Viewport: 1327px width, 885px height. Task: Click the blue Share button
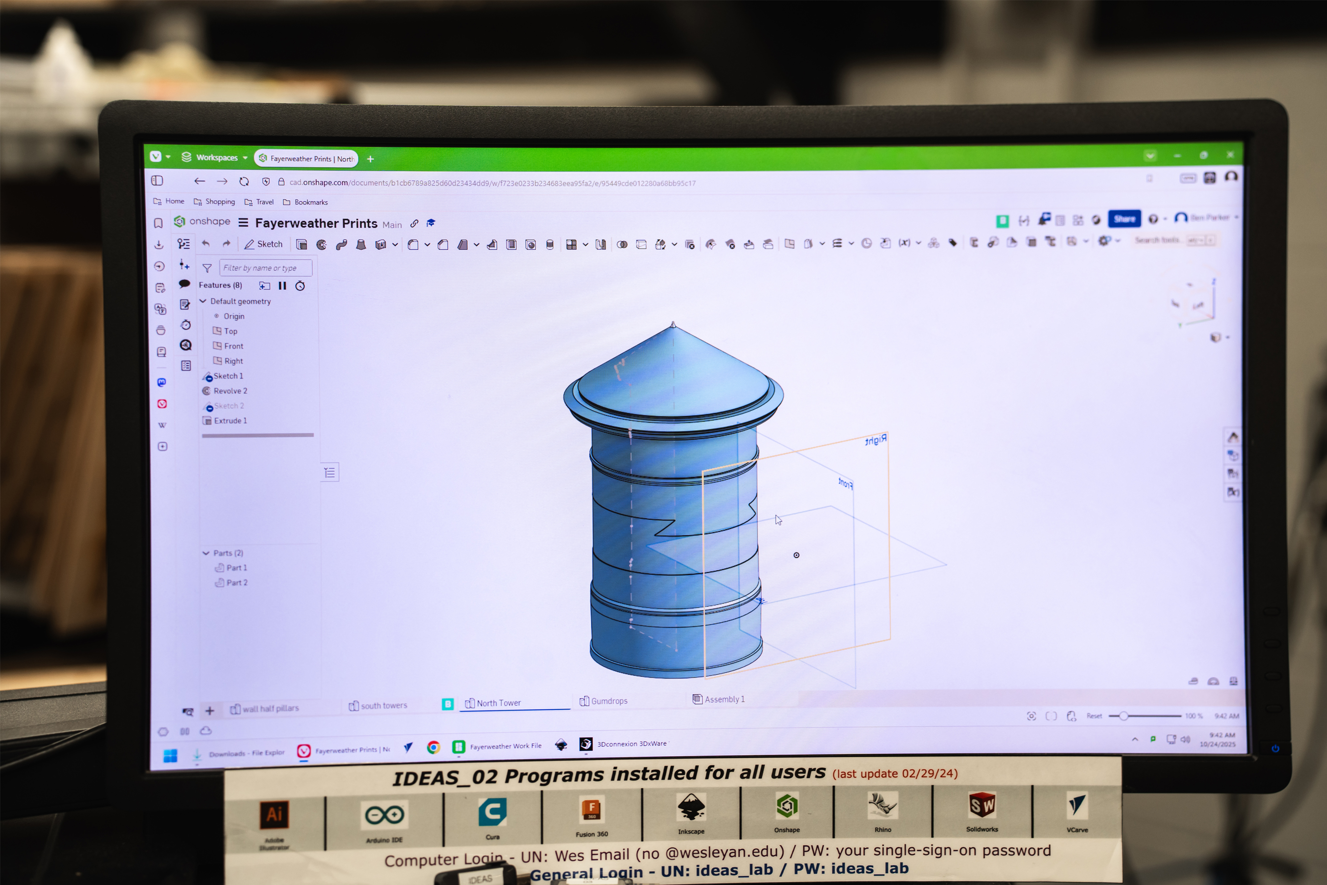1124,219
